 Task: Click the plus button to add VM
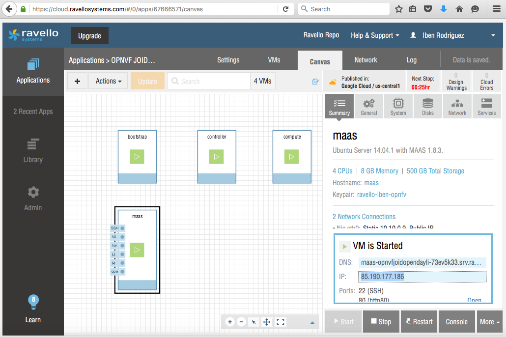[x=77, y=81]
